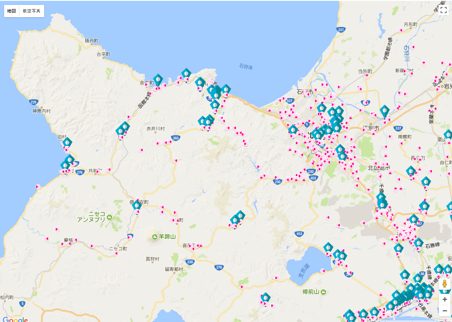452x322 pixels.
Task: Zoom out with the minus button
Action: tap(445, 311)
